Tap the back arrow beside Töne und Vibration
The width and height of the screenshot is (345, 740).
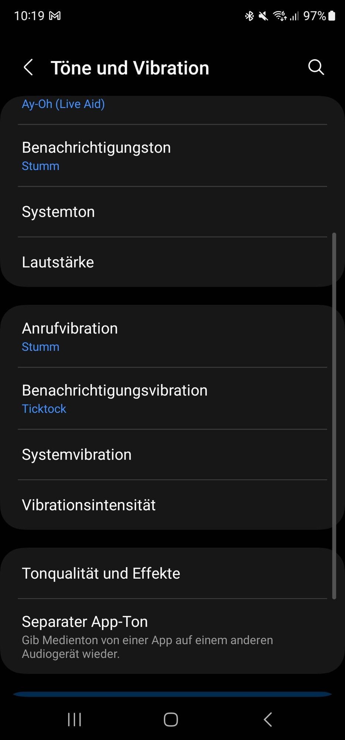(x=28, y=67)
